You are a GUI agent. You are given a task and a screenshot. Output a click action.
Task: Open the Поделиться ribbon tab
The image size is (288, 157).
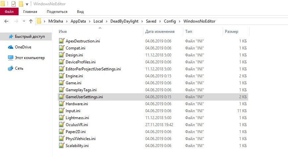click(57, 12)
